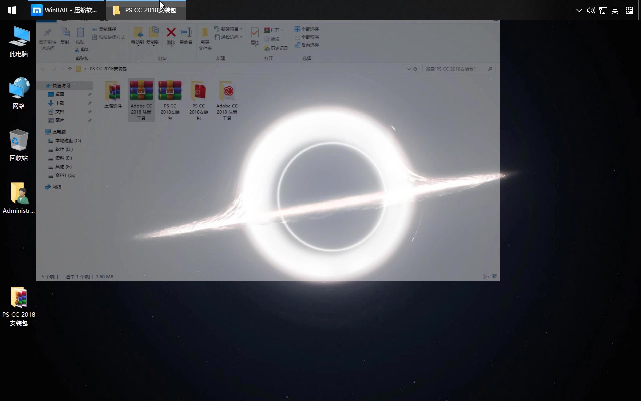Click the 英 input language indicator

[615, 10]
